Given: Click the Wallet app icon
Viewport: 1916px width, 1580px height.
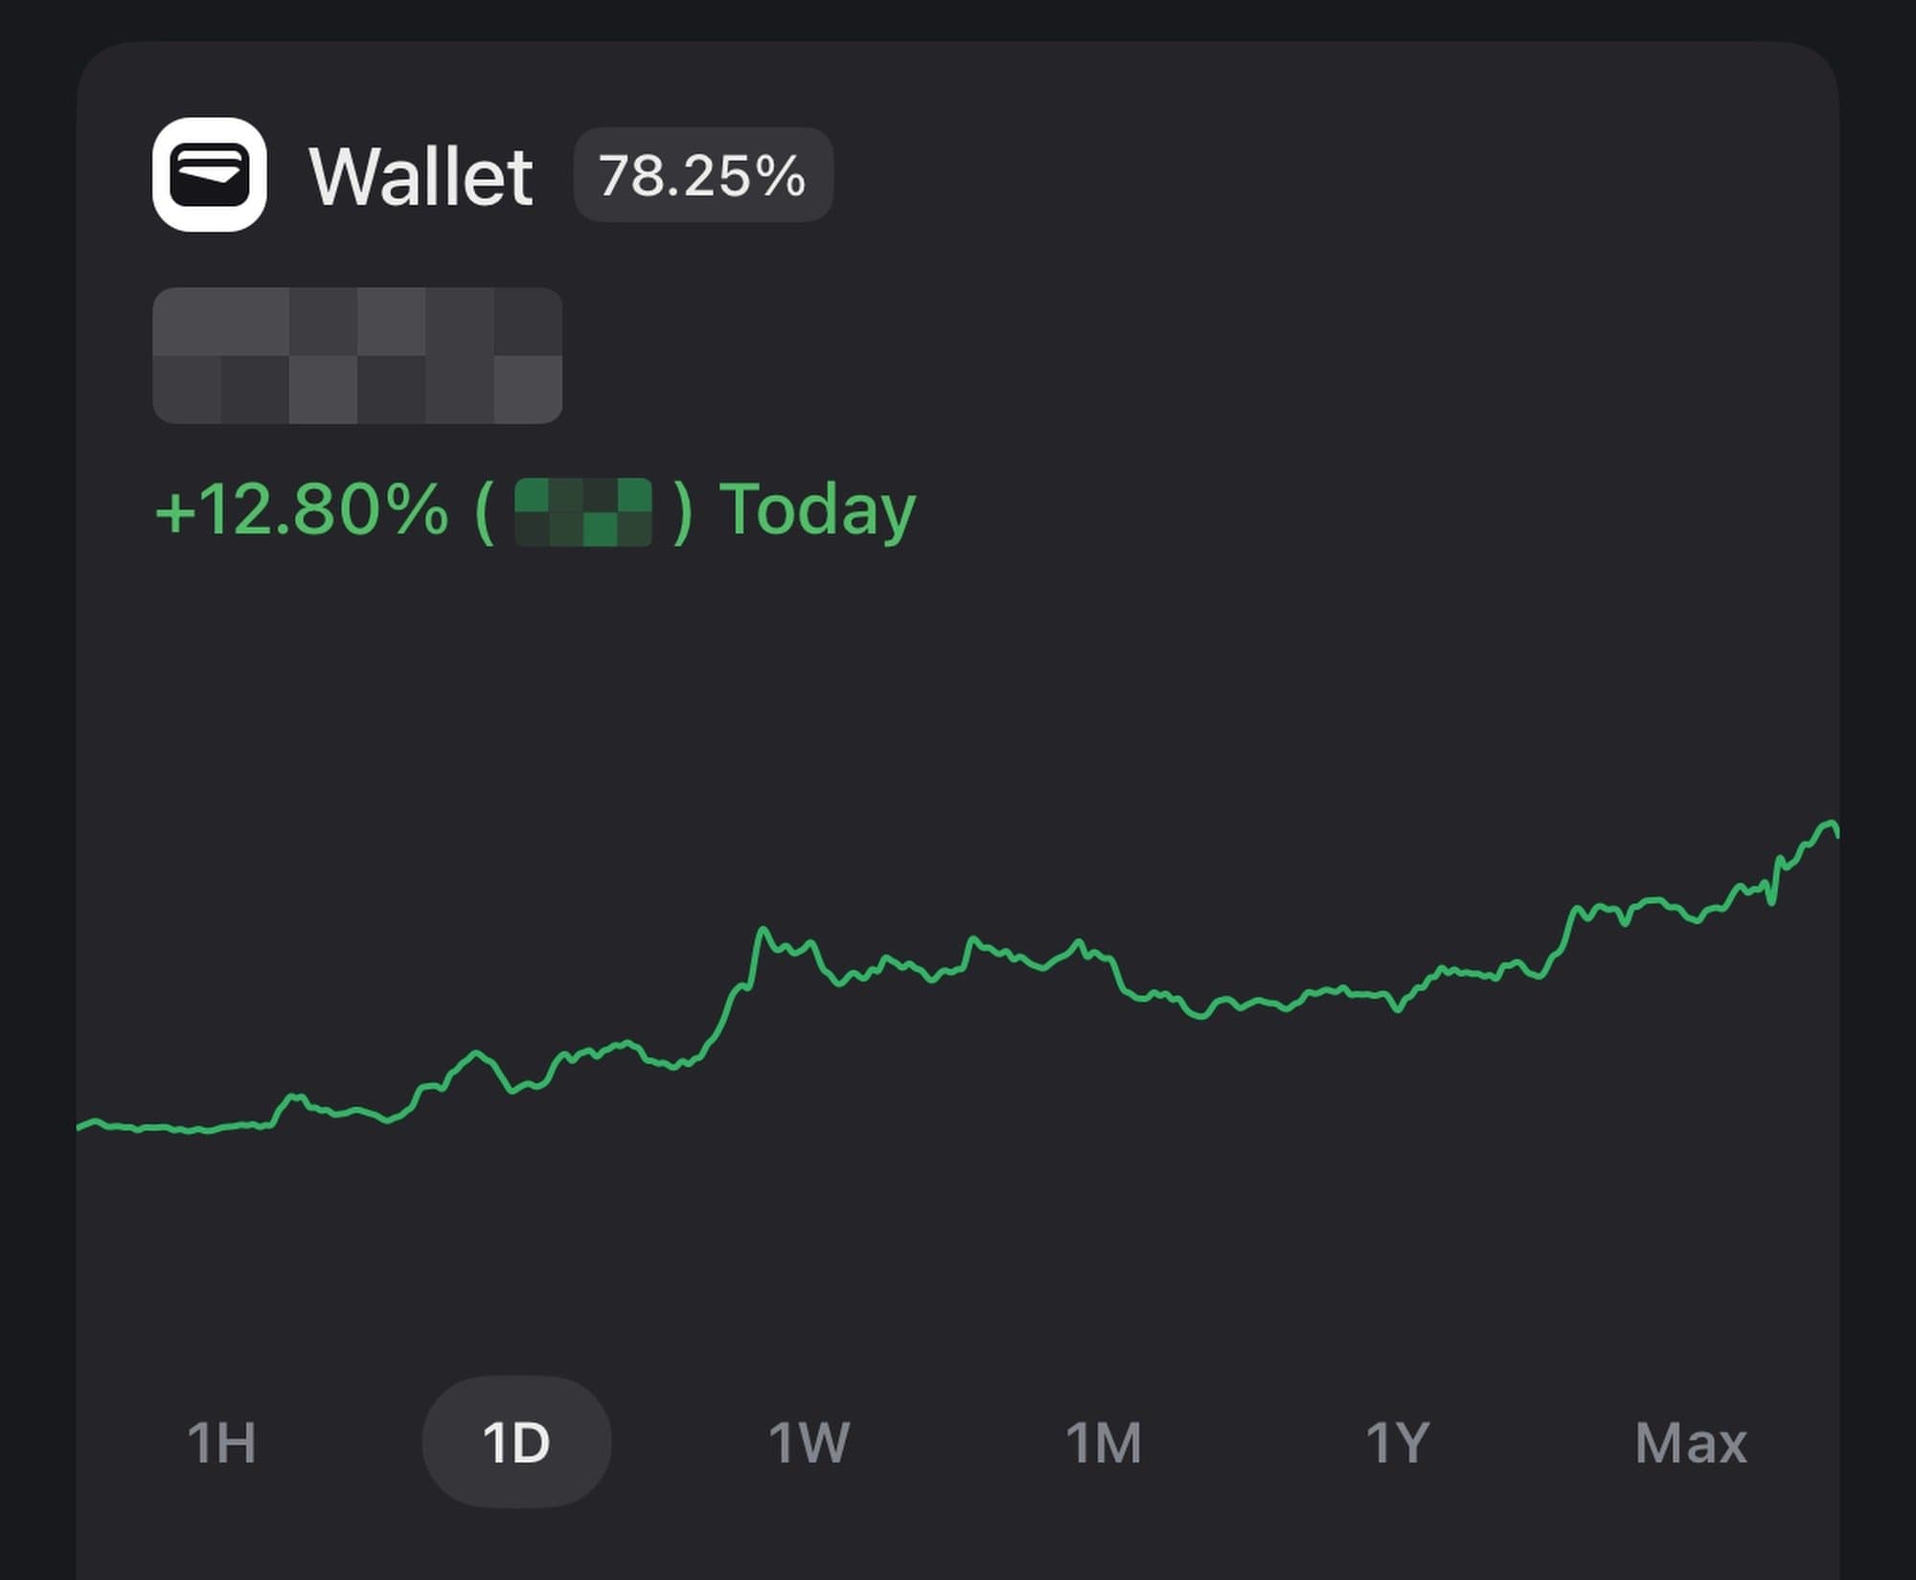Looking at the screenshot, I should (209, 174).
